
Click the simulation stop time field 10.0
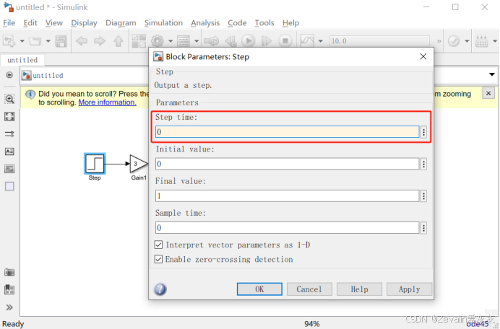379,41
